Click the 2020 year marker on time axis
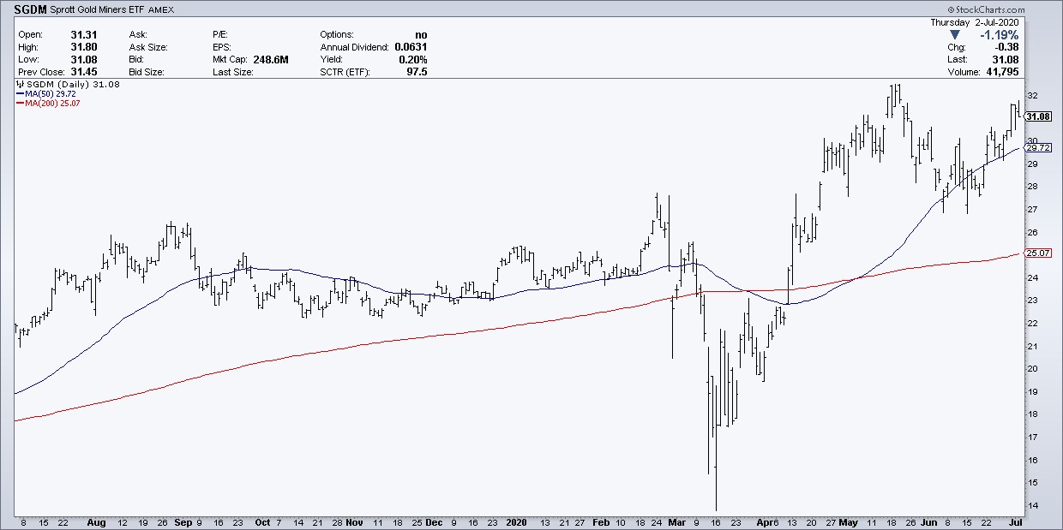The image size is (1063, 530). click(516, 521)
